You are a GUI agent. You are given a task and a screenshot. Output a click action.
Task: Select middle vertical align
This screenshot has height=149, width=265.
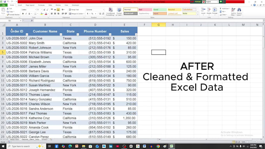[x=55, y=10]
